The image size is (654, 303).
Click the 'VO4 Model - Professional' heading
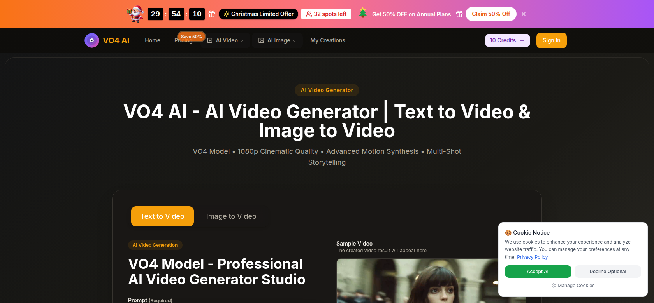pyautogui.click(x=216, y=272)
